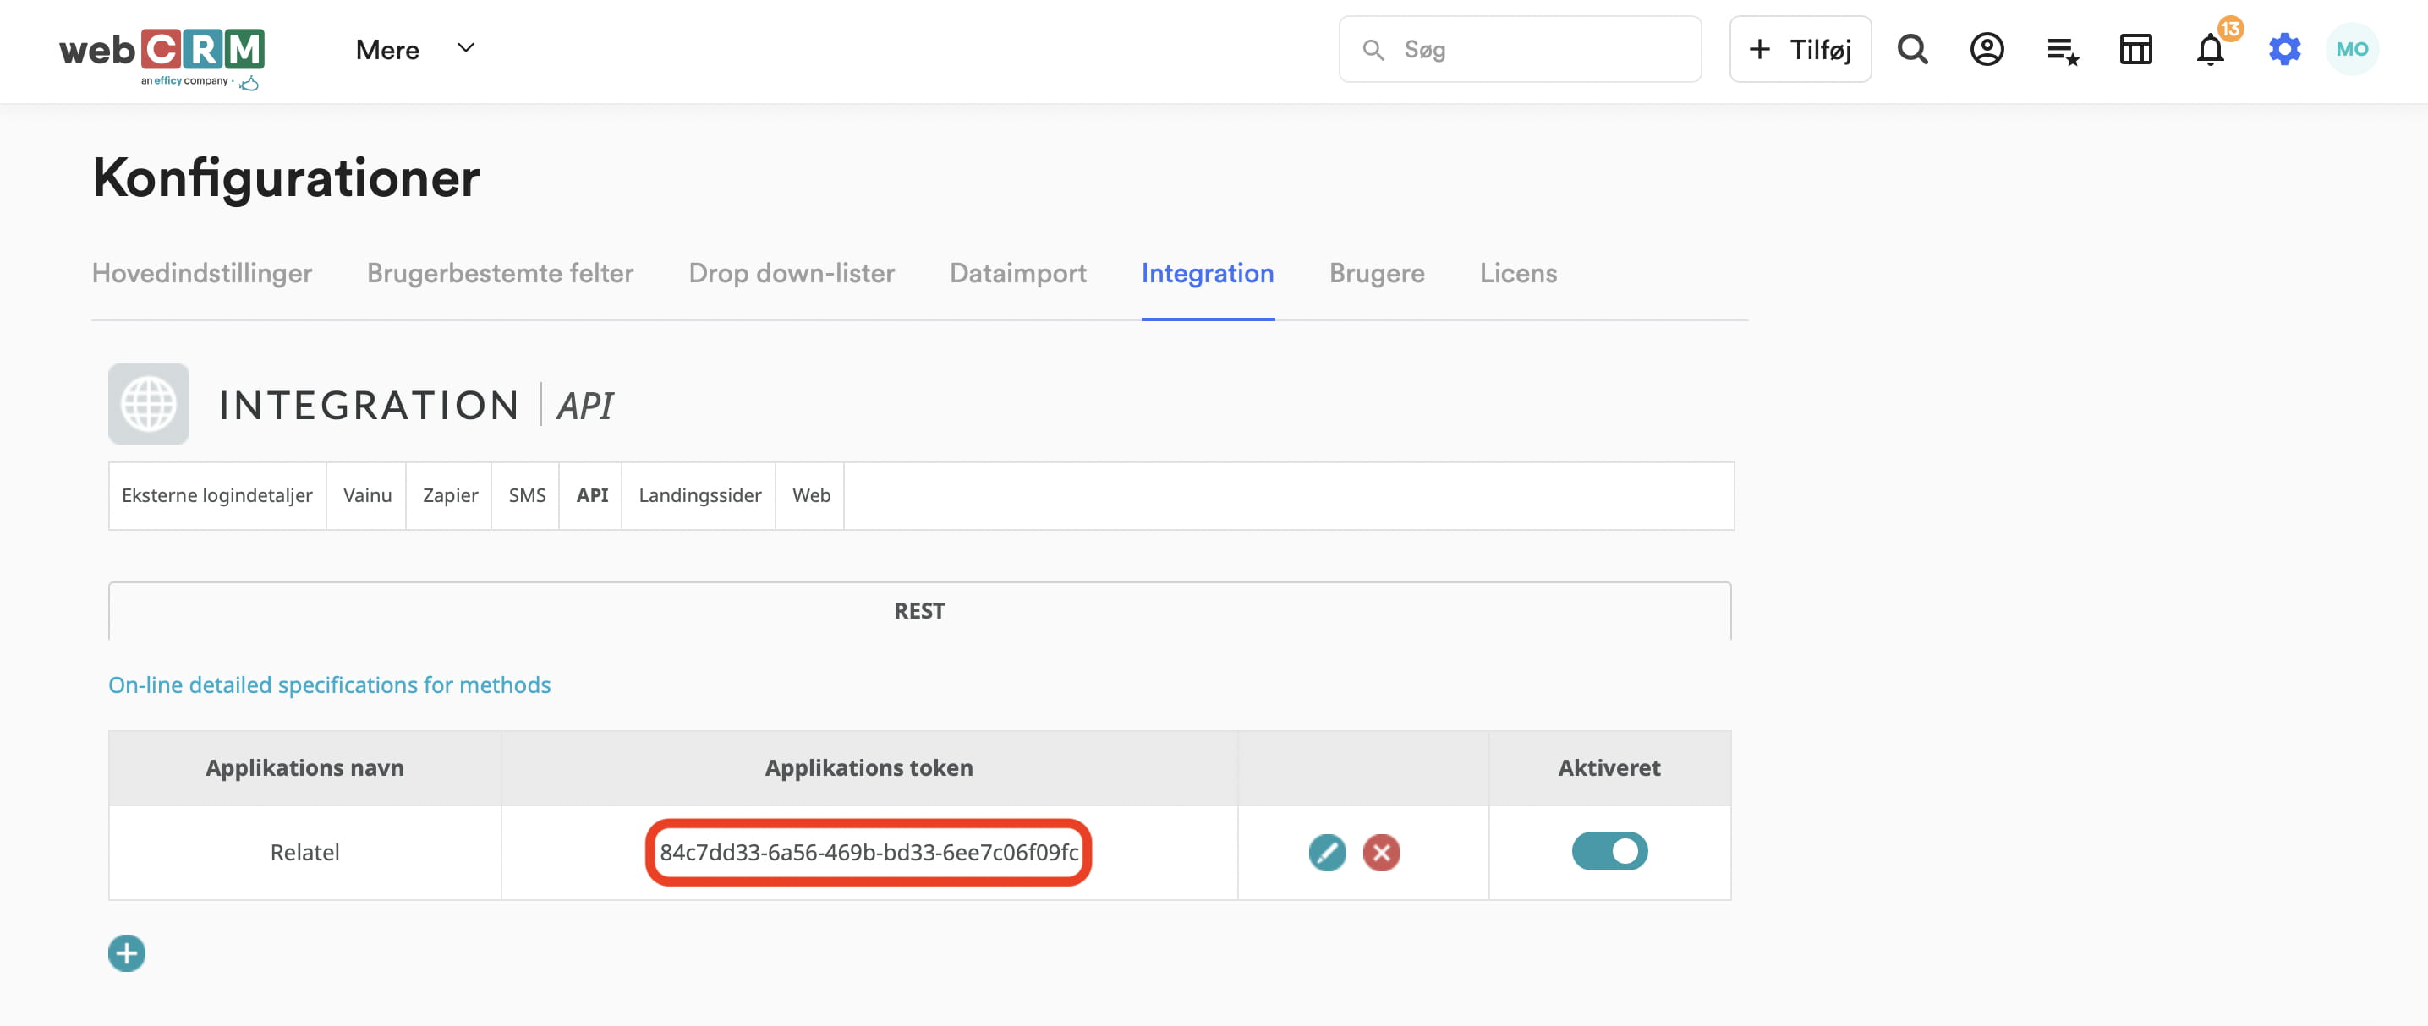Expand the Mere dropdown menu

pyautogui.click(x=414, y=49)
